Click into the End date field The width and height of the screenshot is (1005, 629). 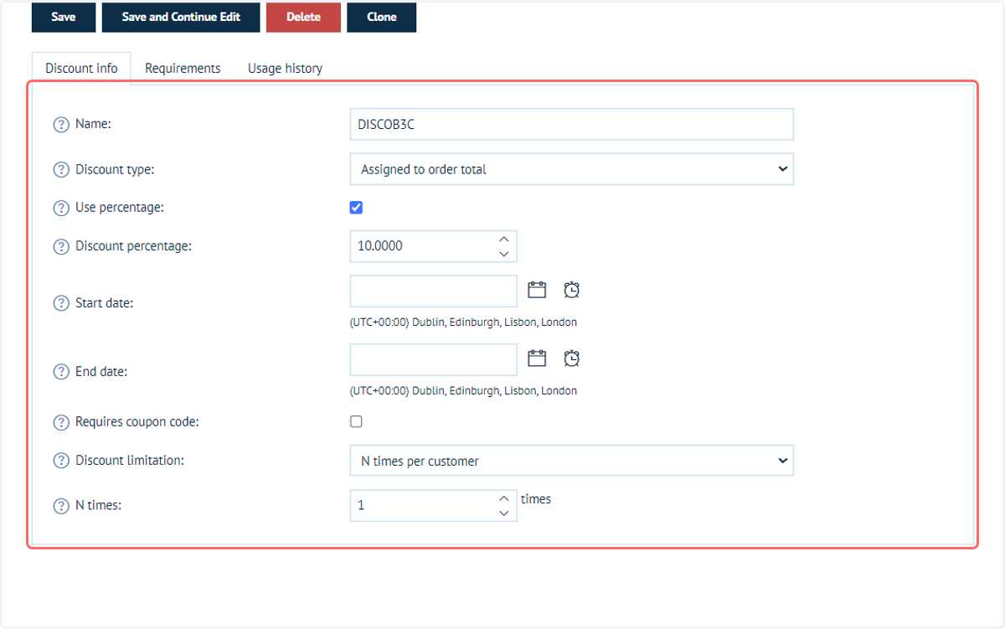[433, 359]
